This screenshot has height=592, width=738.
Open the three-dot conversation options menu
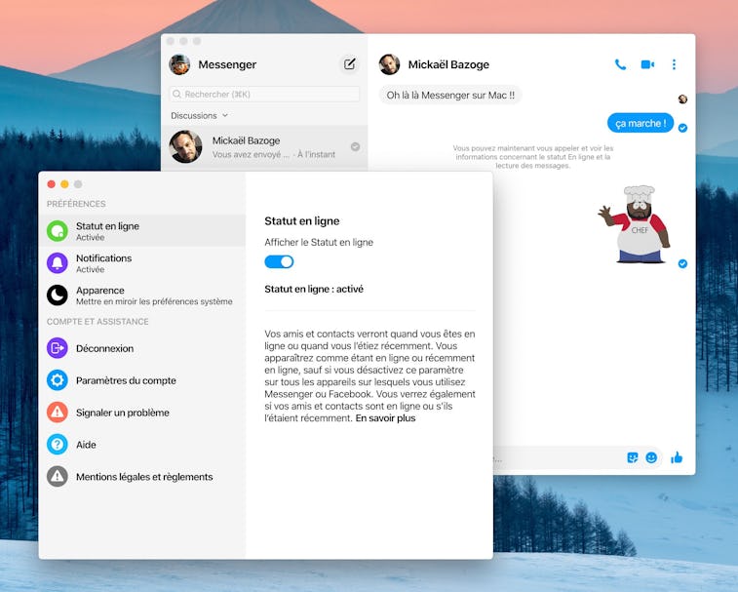point(674,64)
